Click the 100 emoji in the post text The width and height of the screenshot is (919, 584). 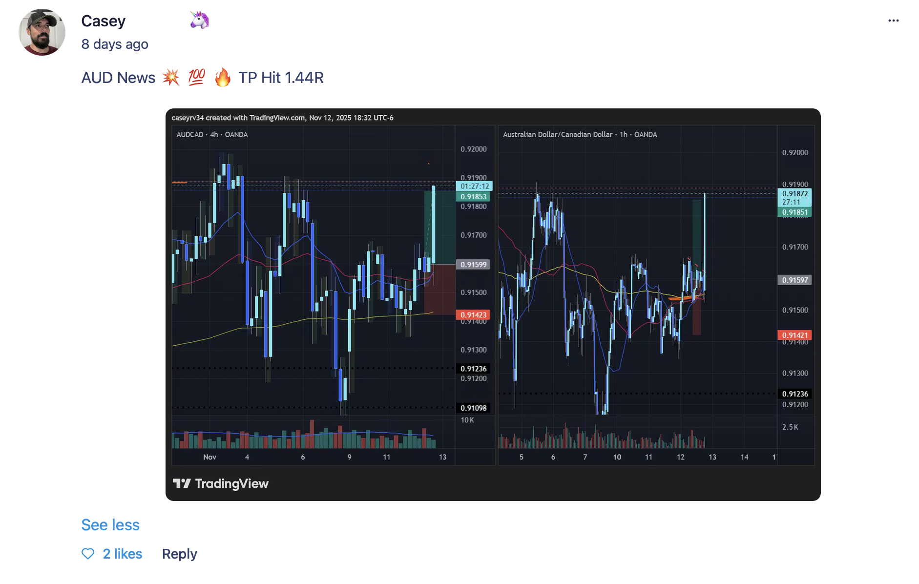197,77
